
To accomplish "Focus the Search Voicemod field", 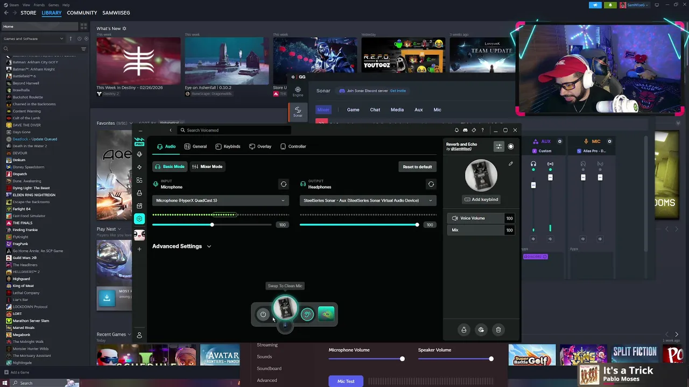I will pyautogui.click(x=234, y=130).
